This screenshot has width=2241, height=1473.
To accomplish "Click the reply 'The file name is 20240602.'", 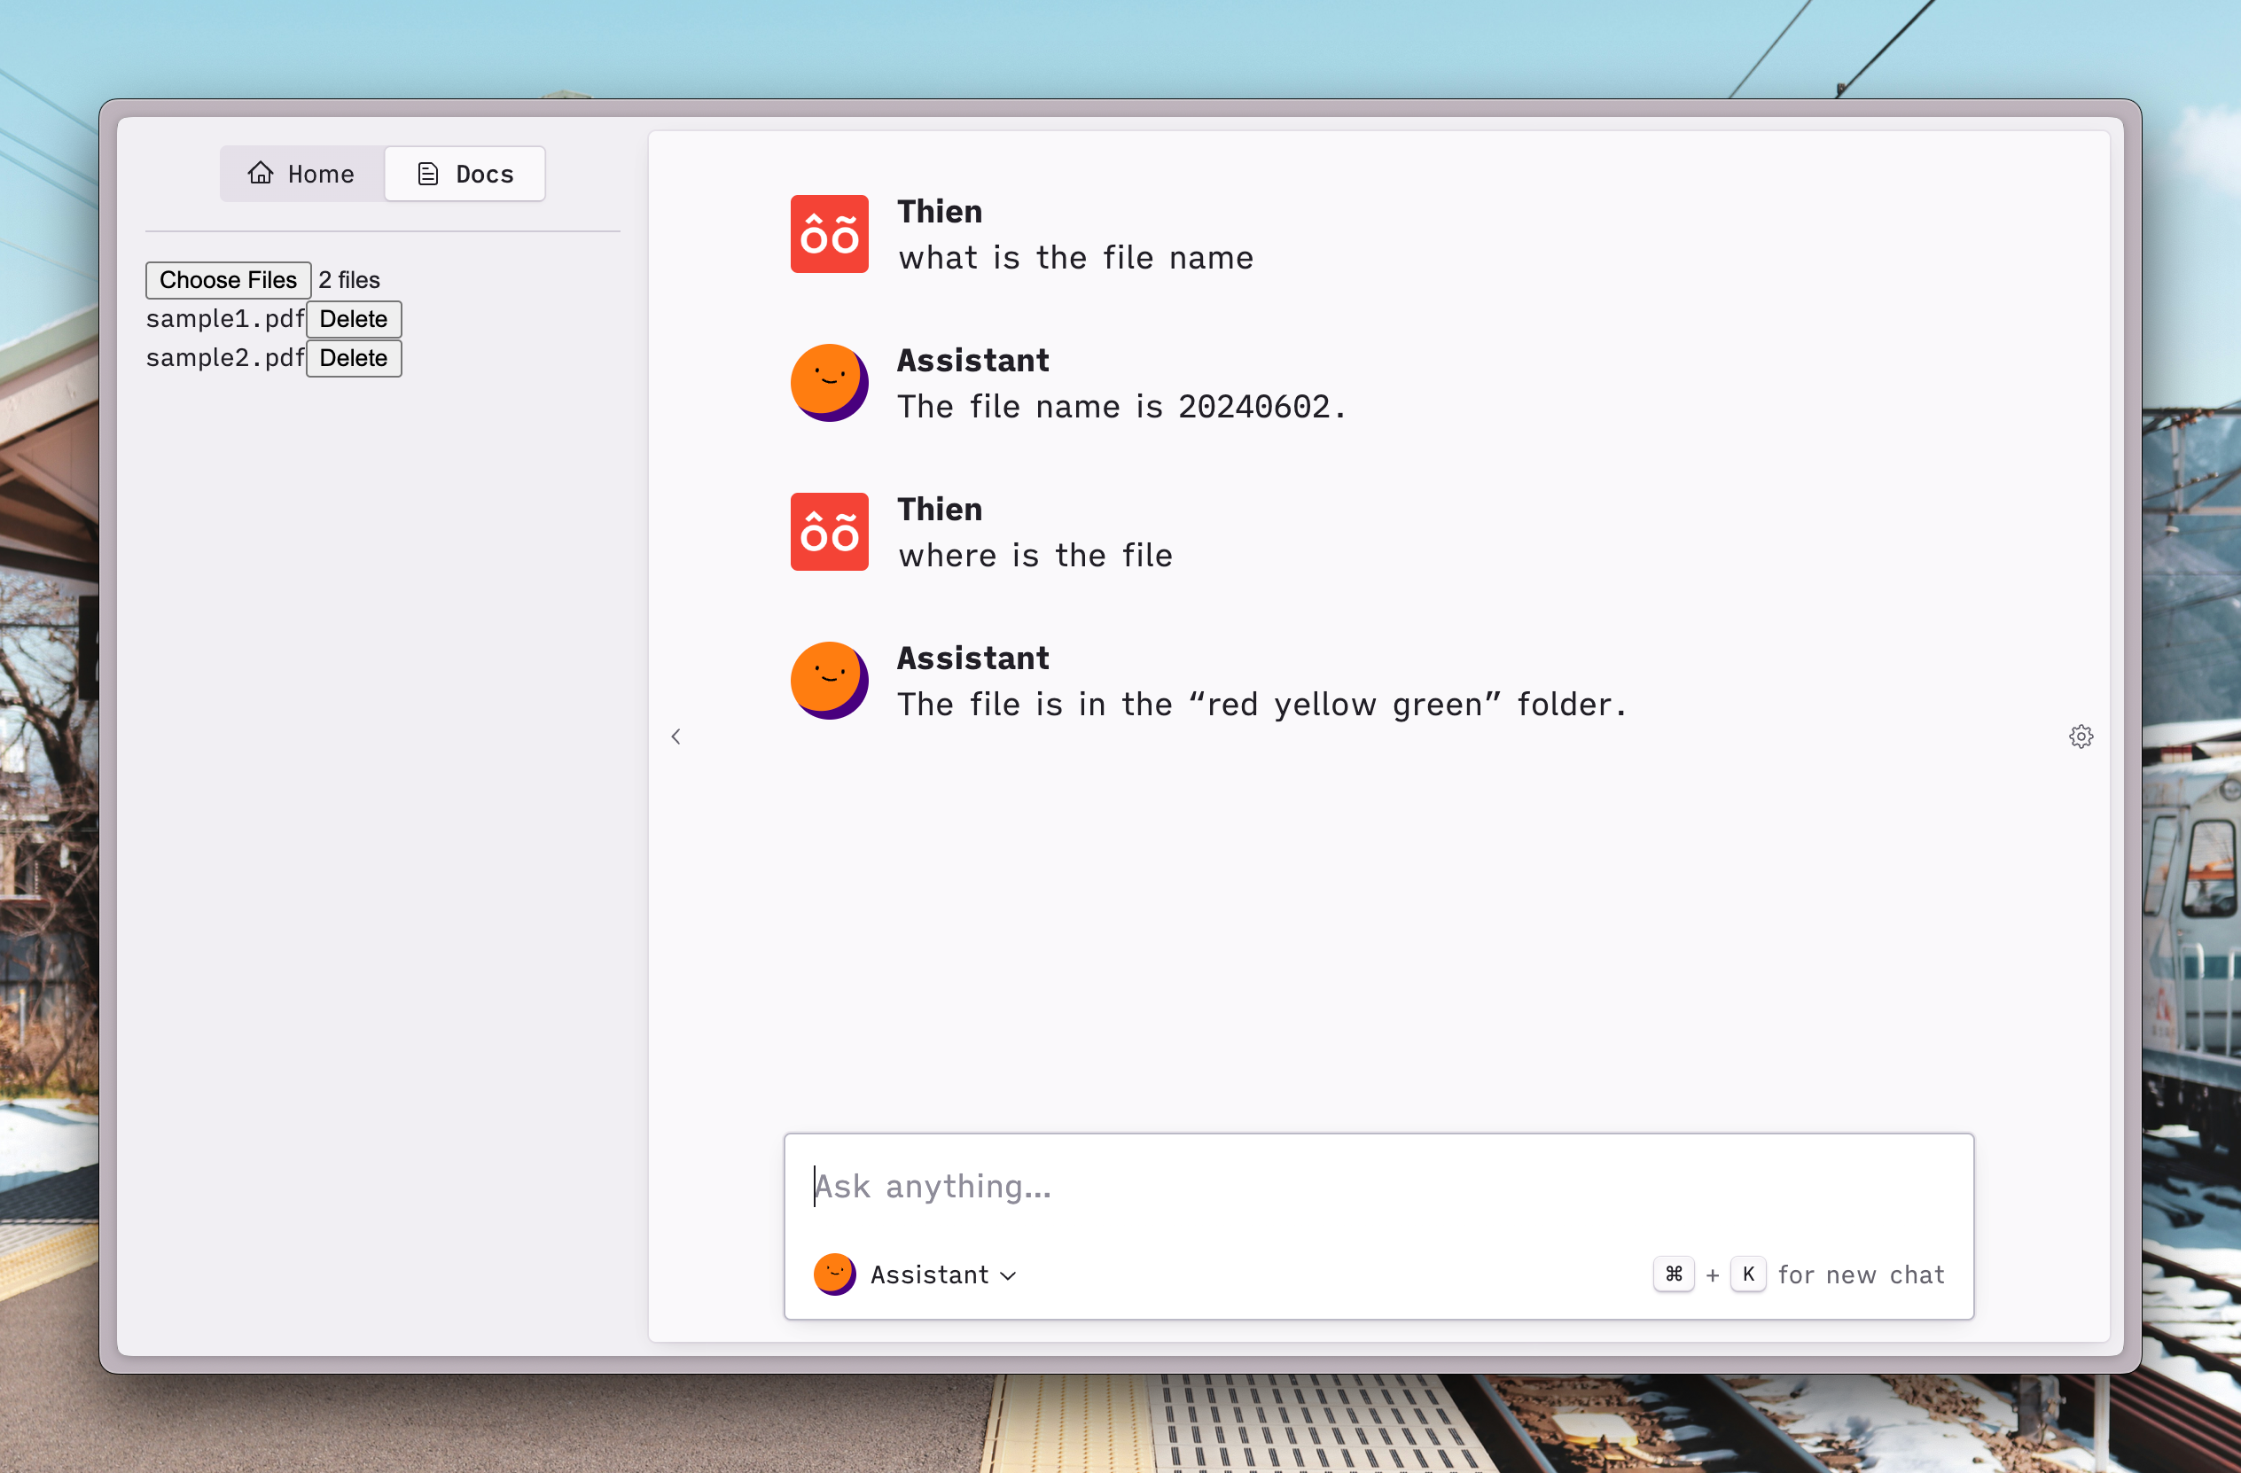I will [x=1121, y=407].
